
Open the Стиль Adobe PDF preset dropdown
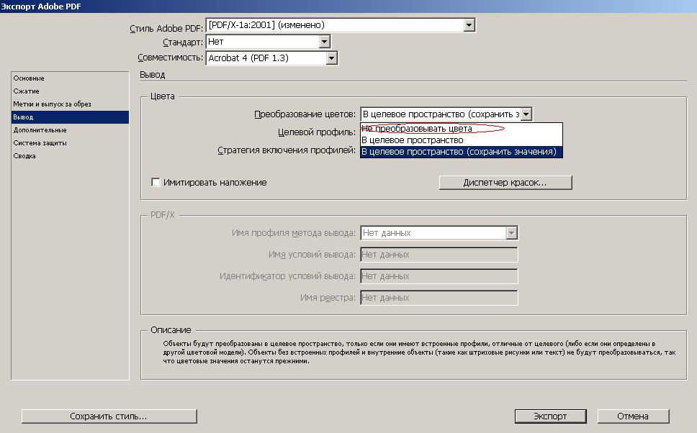coord(341,25)
